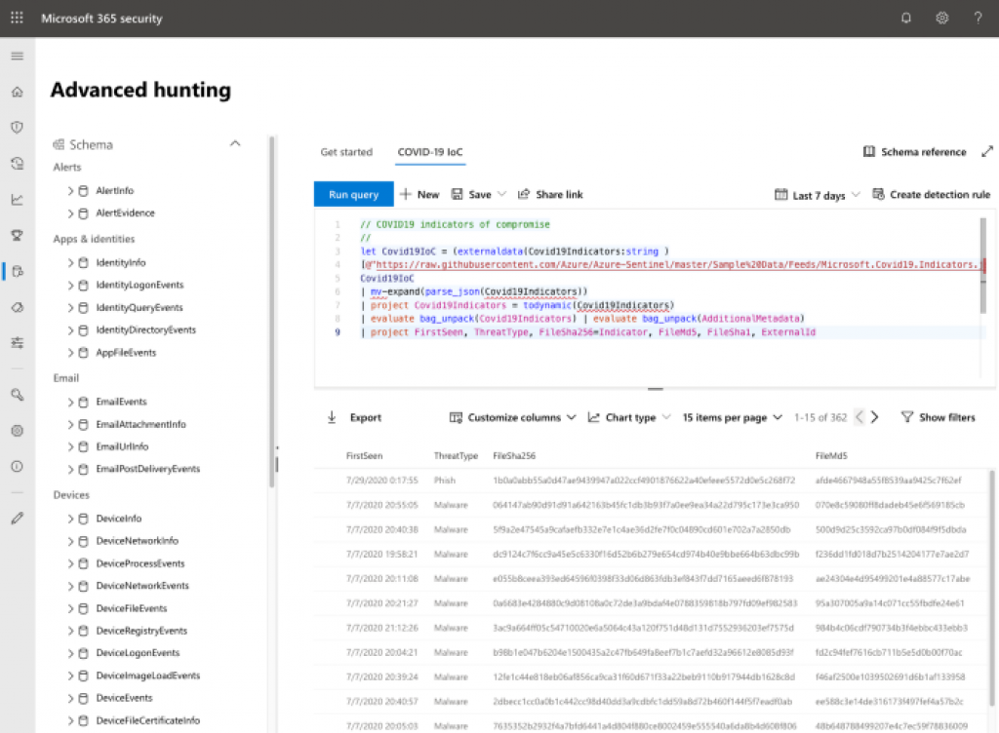
Task: Click the Run query button
Action: 353,194
